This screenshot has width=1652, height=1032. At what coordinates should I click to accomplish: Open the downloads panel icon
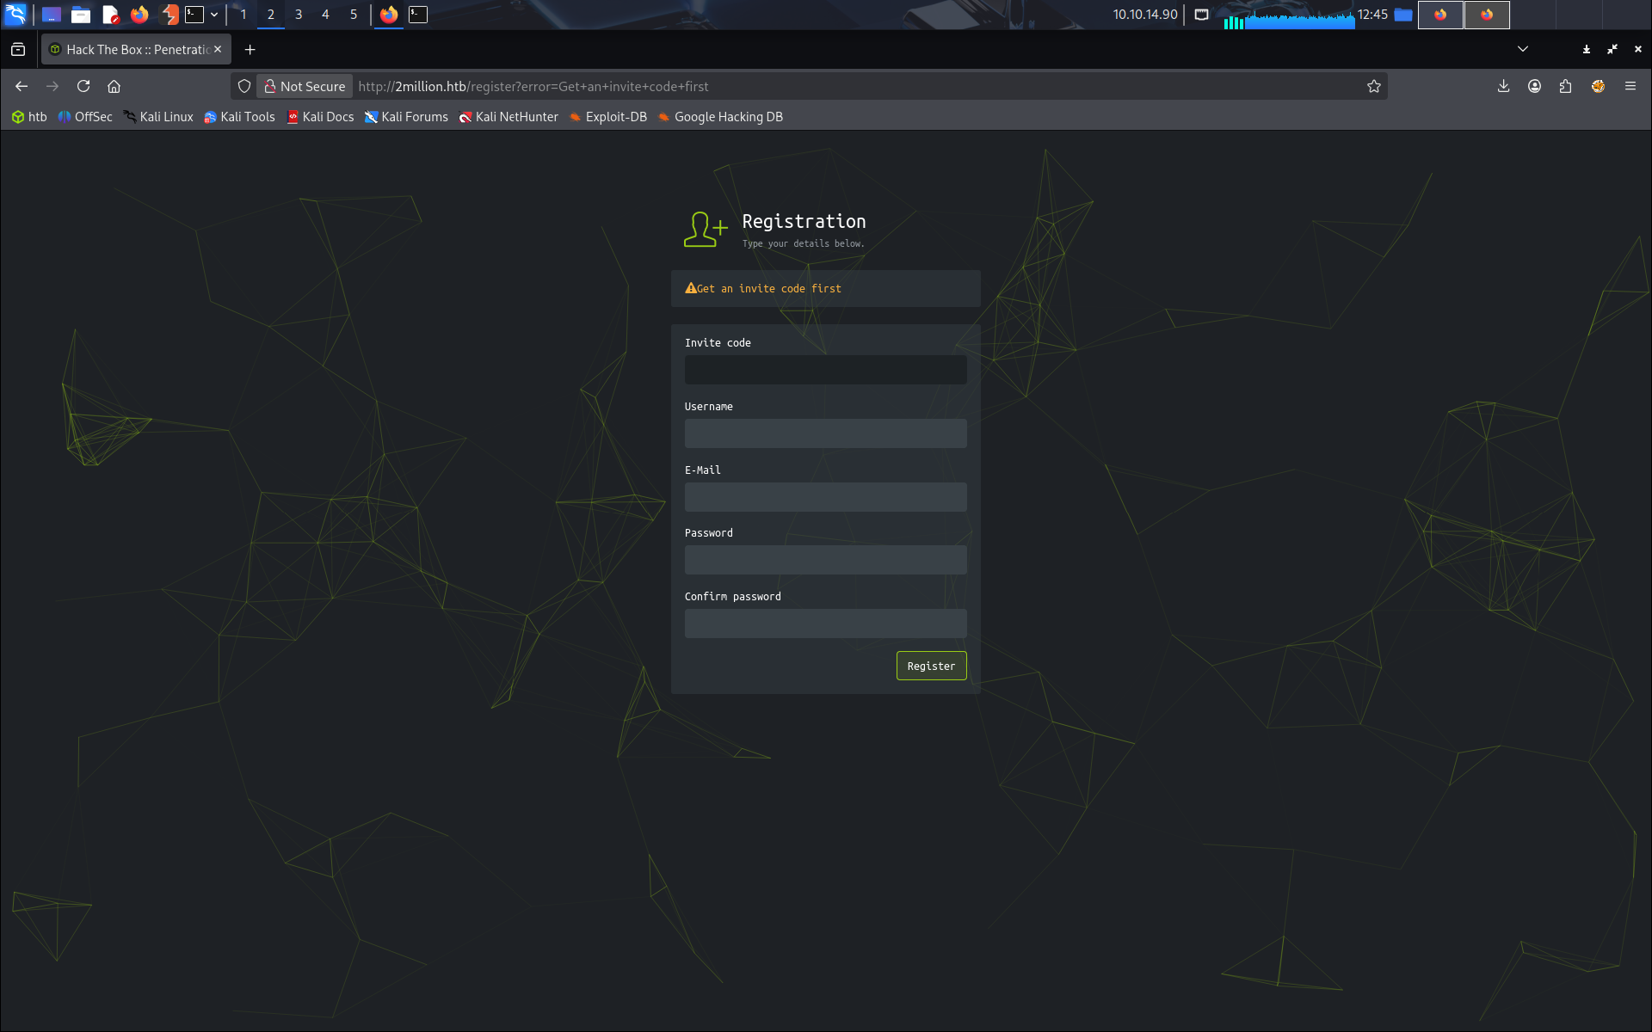pyautogui.click(x=1503, y=86)
